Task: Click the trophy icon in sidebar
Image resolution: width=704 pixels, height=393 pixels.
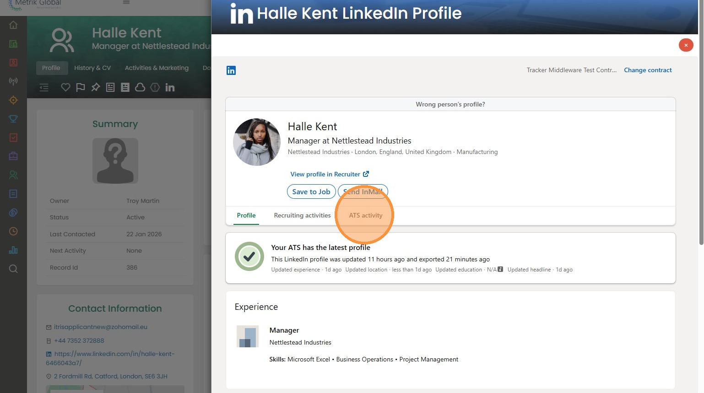Action: (x=13, y=119)
